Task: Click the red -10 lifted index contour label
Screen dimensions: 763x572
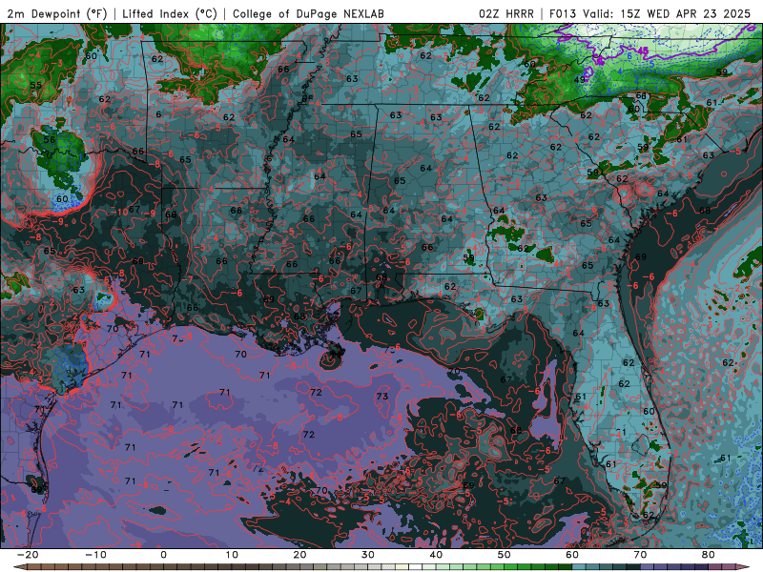Action: pos(120,212)
